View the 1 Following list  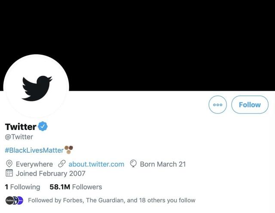click(x=22, y=187)
